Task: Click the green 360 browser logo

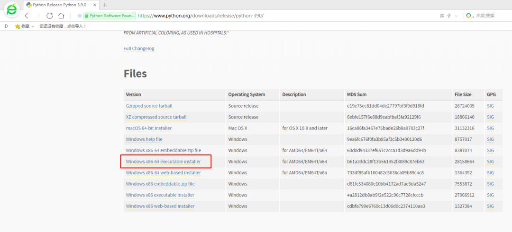Action: pyautogui.click(x=12, y=10)
